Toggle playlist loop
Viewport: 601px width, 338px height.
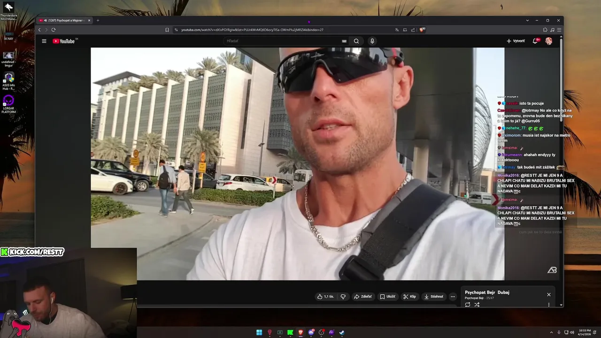click(x=468, y=305)
